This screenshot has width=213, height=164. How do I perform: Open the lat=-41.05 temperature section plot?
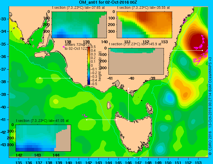point(43,138)
